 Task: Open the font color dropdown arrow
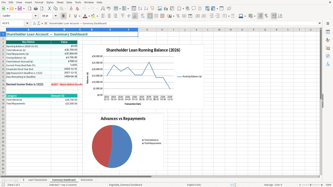pos(89,16)
